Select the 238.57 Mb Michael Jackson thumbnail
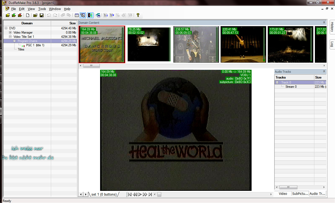Viewport: 335px width, 203px height. coord(196,44)
